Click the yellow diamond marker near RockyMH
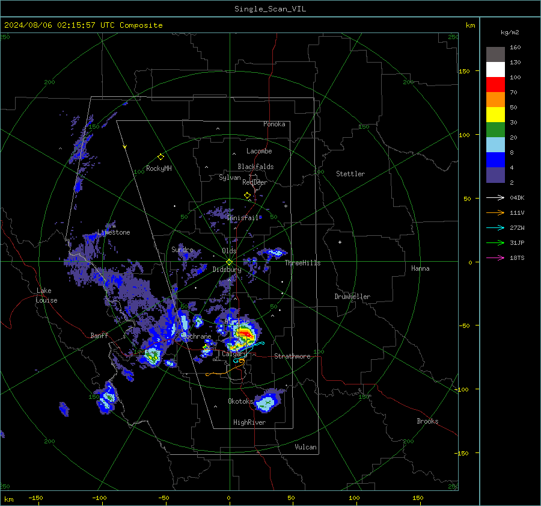This screenshot has width=541, height=506. tap(160, 157)
